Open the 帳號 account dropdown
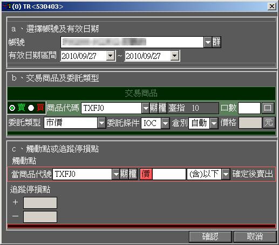The width and height of the screenshot is (279, 245). point(208,42)
